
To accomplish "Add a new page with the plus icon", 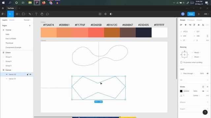I will click(30, 26).
